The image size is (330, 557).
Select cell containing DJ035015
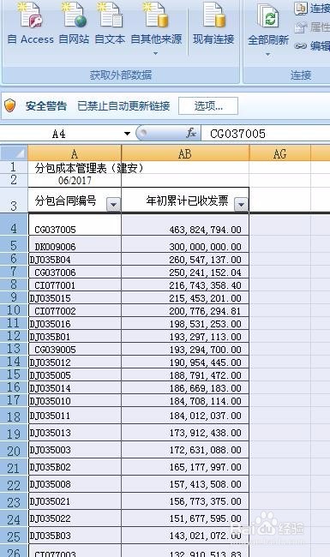[75, 297]
